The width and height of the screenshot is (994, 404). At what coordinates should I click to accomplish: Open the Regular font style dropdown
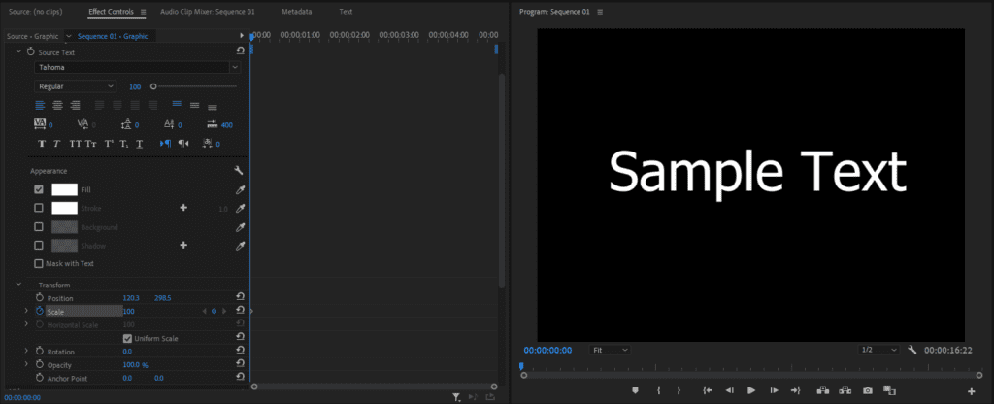click(76, 86)
